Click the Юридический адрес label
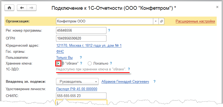This screenshot has height=107, width=223. click(x=22, y=46)
